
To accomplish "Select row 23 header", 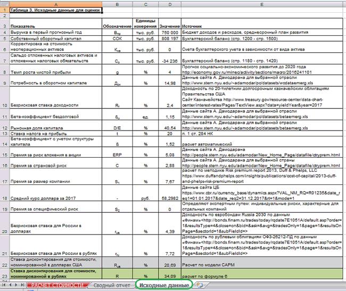I will pyautogui.click(x=5, y=274).
